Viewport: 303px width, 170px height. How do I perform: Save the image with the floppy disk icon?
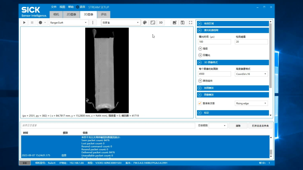click(x=182, y=23)
